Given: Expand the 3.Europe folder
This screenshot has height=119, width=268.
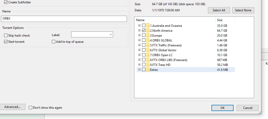Looking at the screenshot, I should click(139, 35).
